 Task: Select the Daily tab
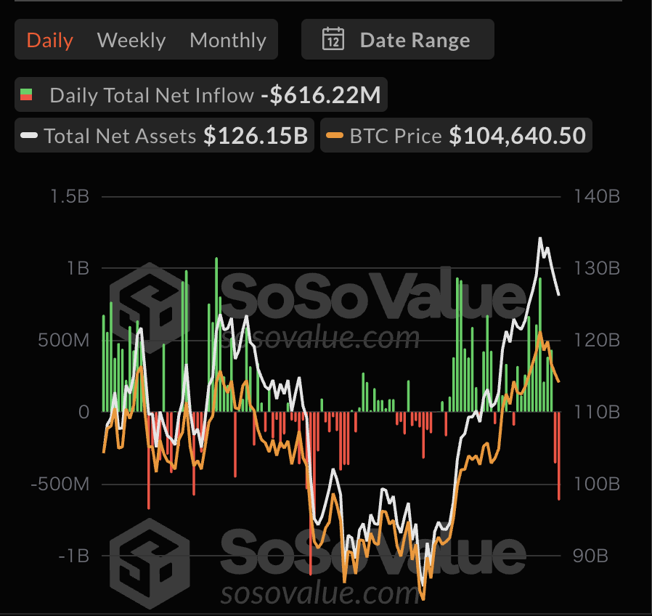(x=50, y=40)
